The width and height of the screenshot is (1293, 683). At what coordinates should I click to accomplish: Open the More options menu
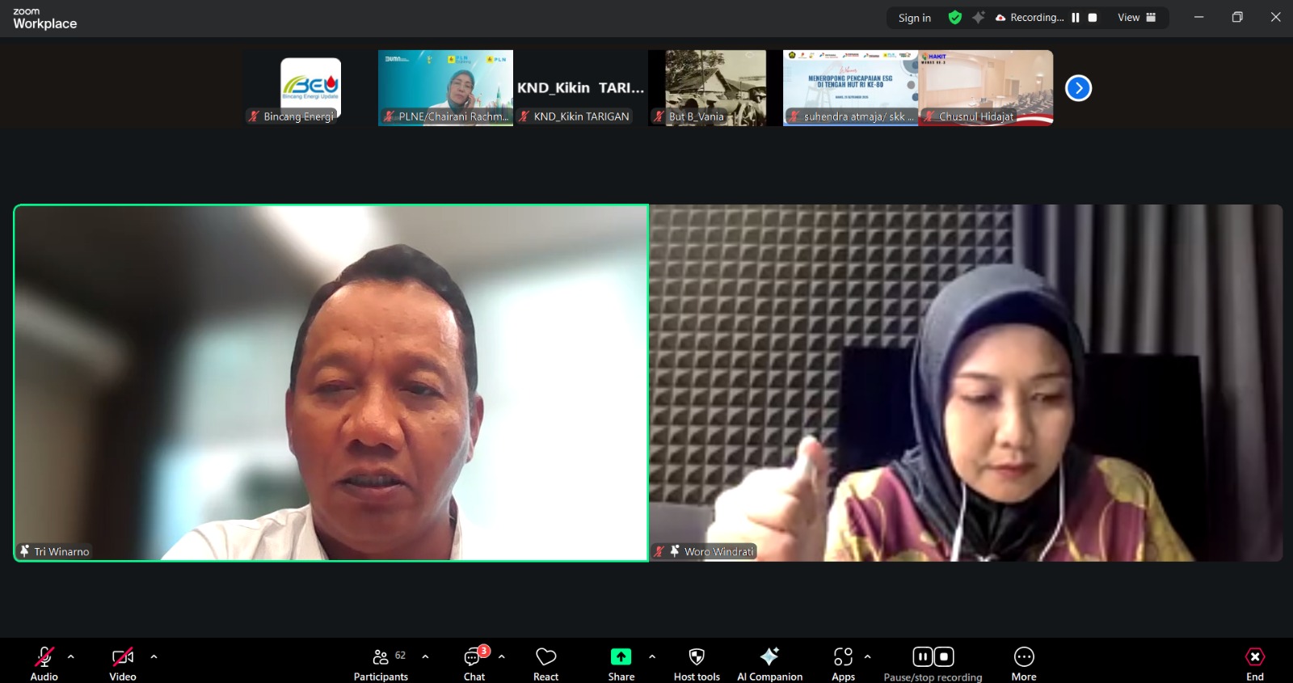tap(1023, 663)
